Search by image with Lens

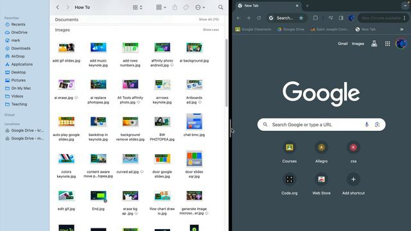click(x=377, y=124)
